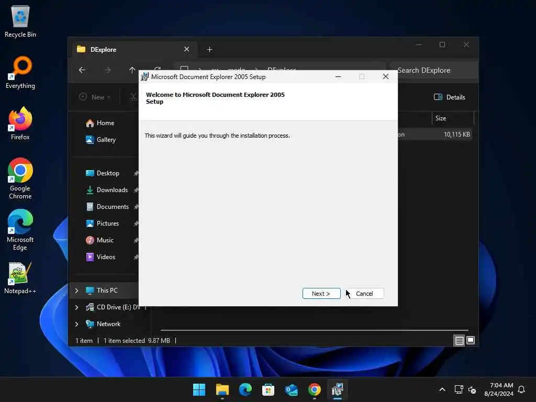This screenshot has width=536, height=402.
Task: Open Google Chrome from the taskbar
Action: 315,389
